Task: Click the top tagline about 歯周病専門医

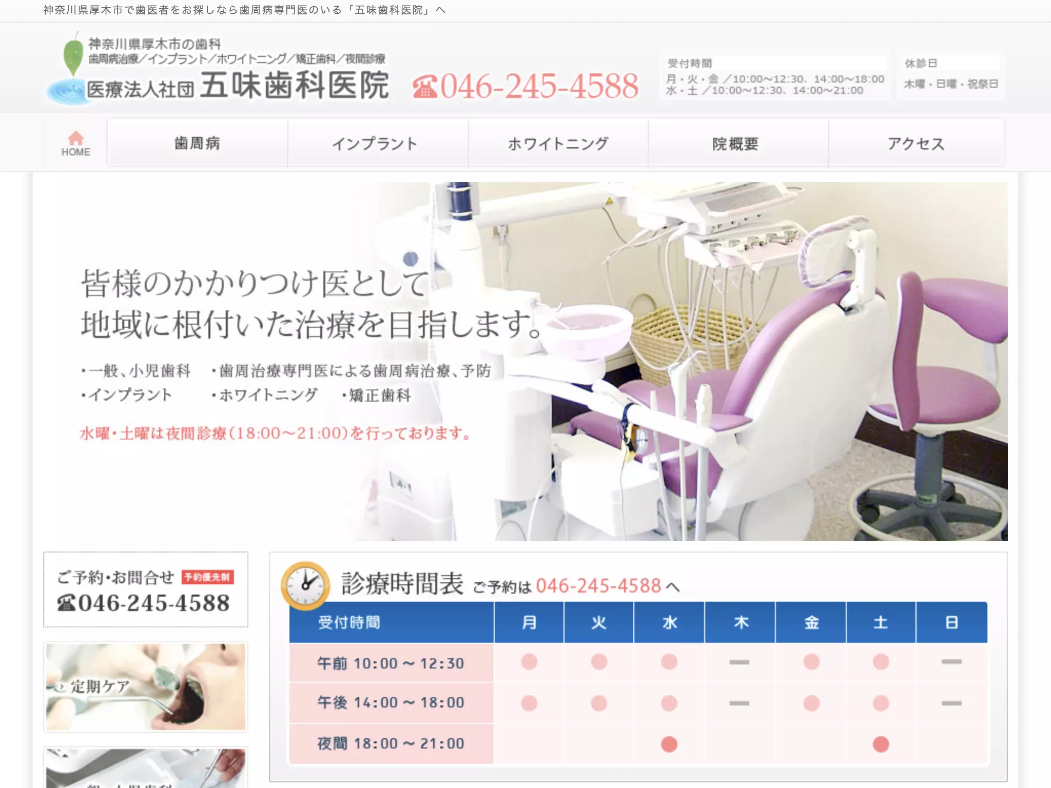Action: [245, 10]
